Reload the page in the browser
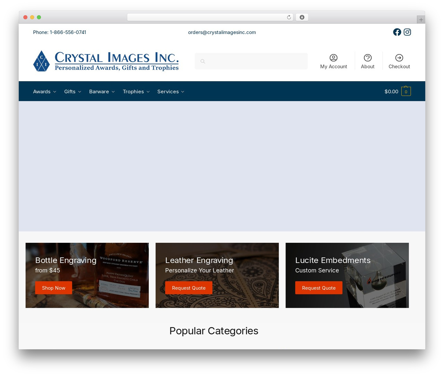Screen dimensions: 444x376 (x=289, y=17)
